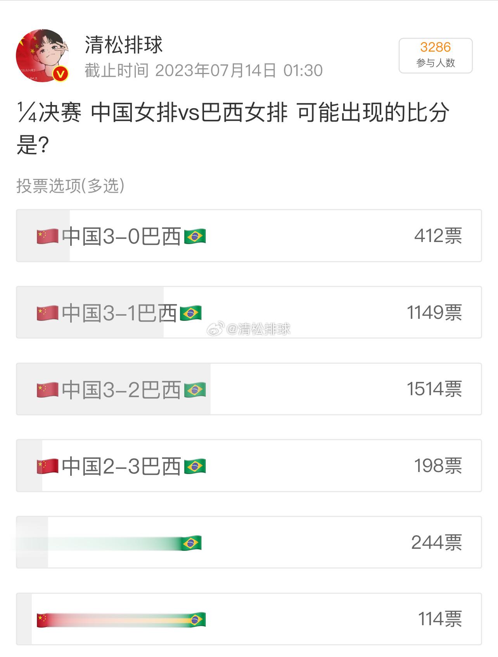
Task: Click the 1514票 vote count
Action: tap(434, 389)
